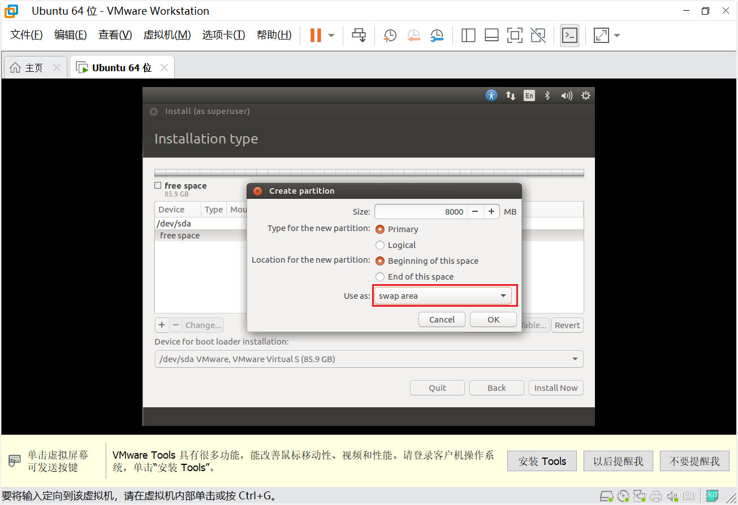
Task: Click 以后提醒我 button
Action: (x=618, y=462)
